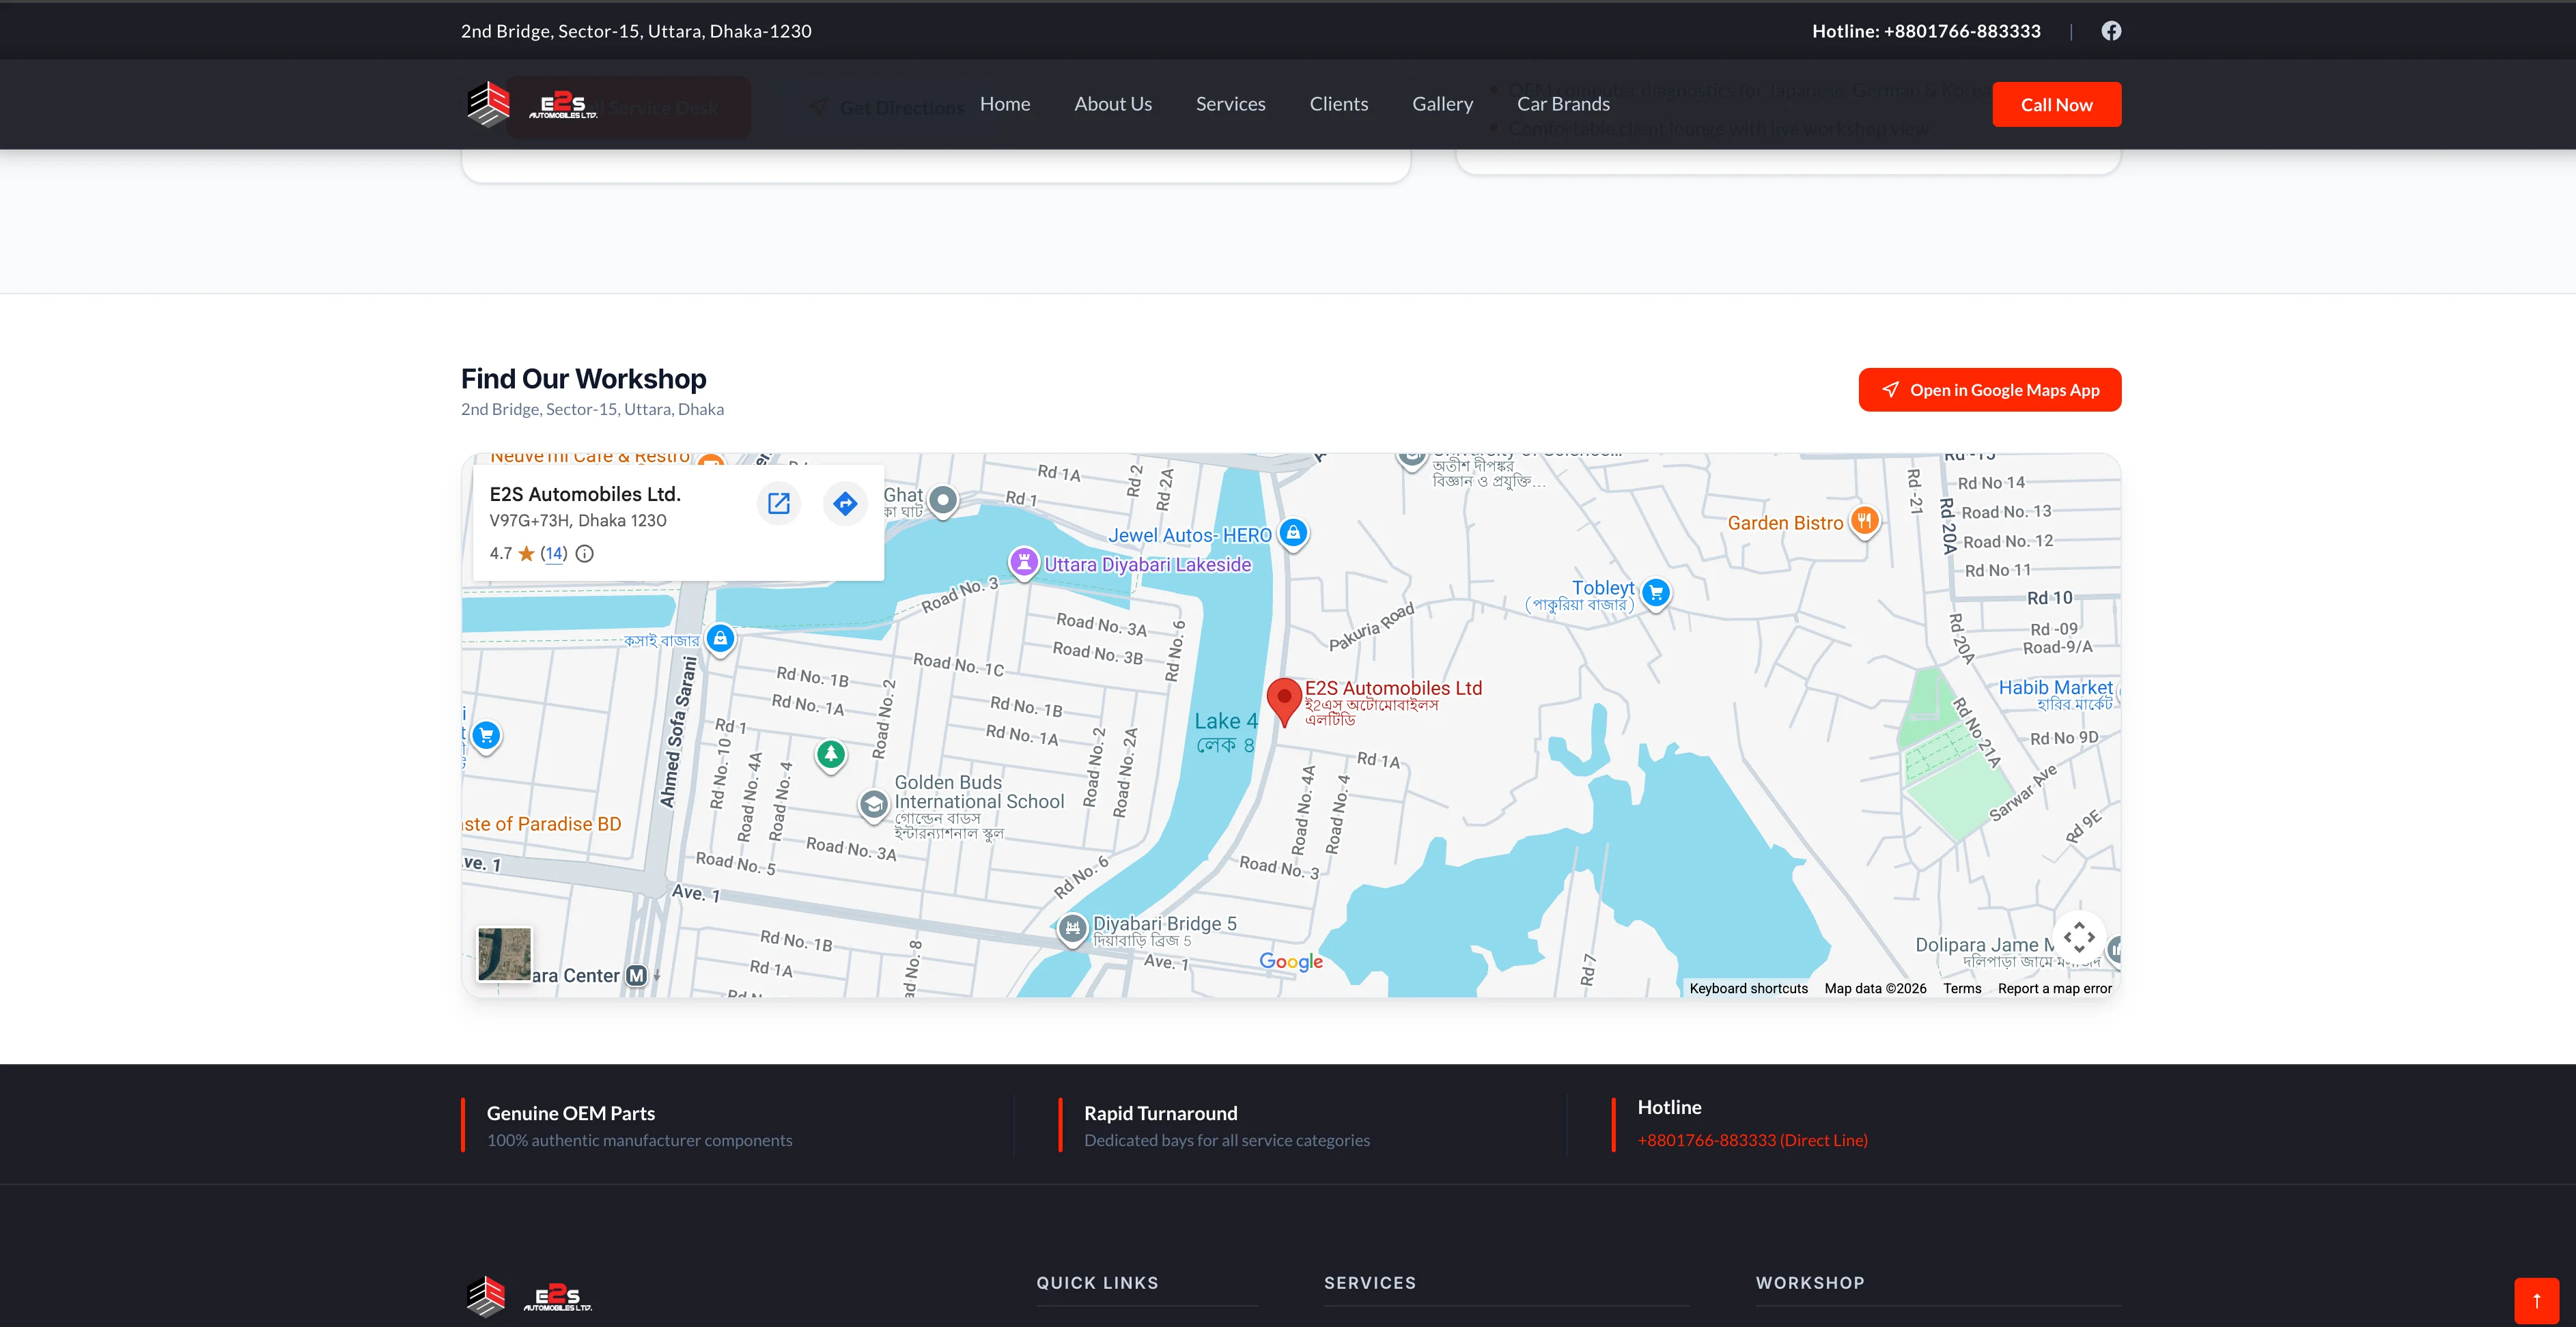Click the Map data ©2026 text
Screen dimensions: 2576x1327
pyautogui.click(x=1875, y=988)
